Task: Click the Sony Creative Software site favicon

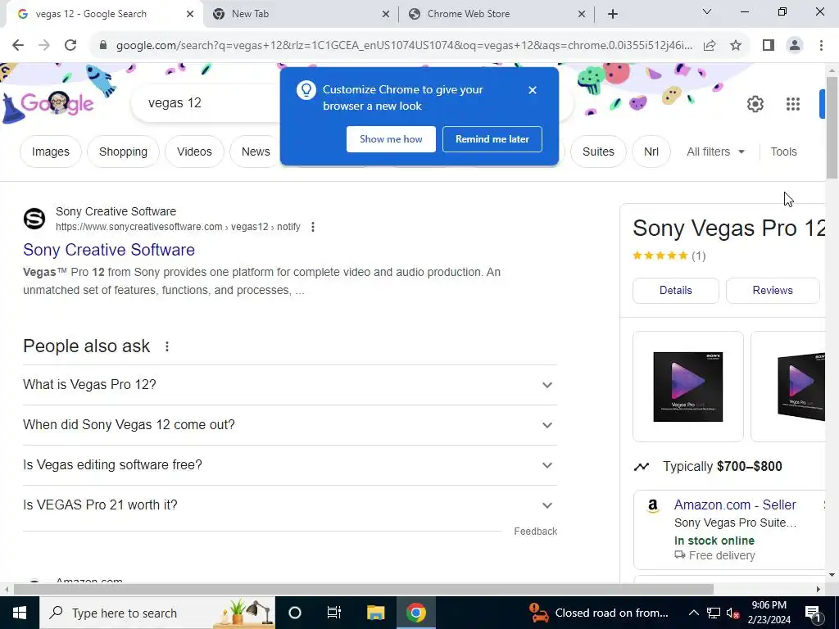Action: coord(34,219)
